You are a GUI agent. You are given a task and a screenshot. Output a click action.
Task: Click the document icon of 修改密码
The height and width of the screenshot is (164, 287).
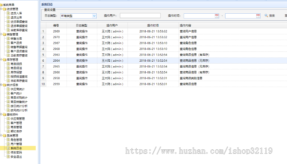point(8,152)
